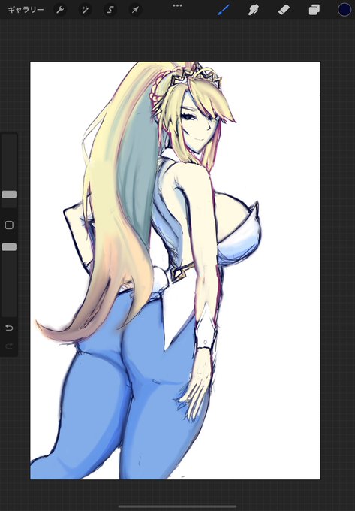Undo the last stroke with the sidebar arrow
355x511 pixels.
coord(9,328)
